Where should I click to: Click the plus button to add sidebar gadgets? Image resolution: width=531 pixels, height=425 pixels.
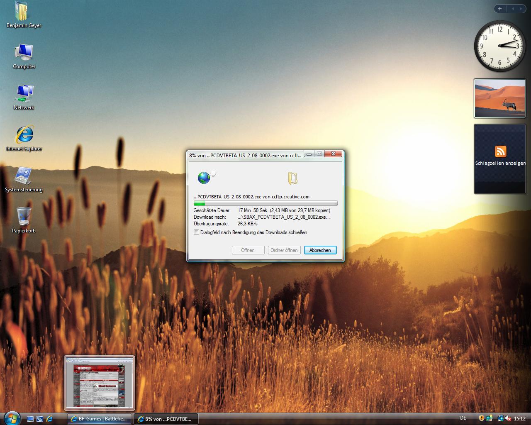[499, 8]
